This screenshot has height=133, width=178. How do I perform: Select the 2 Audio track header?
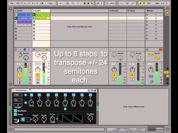(x=41, y=11)
